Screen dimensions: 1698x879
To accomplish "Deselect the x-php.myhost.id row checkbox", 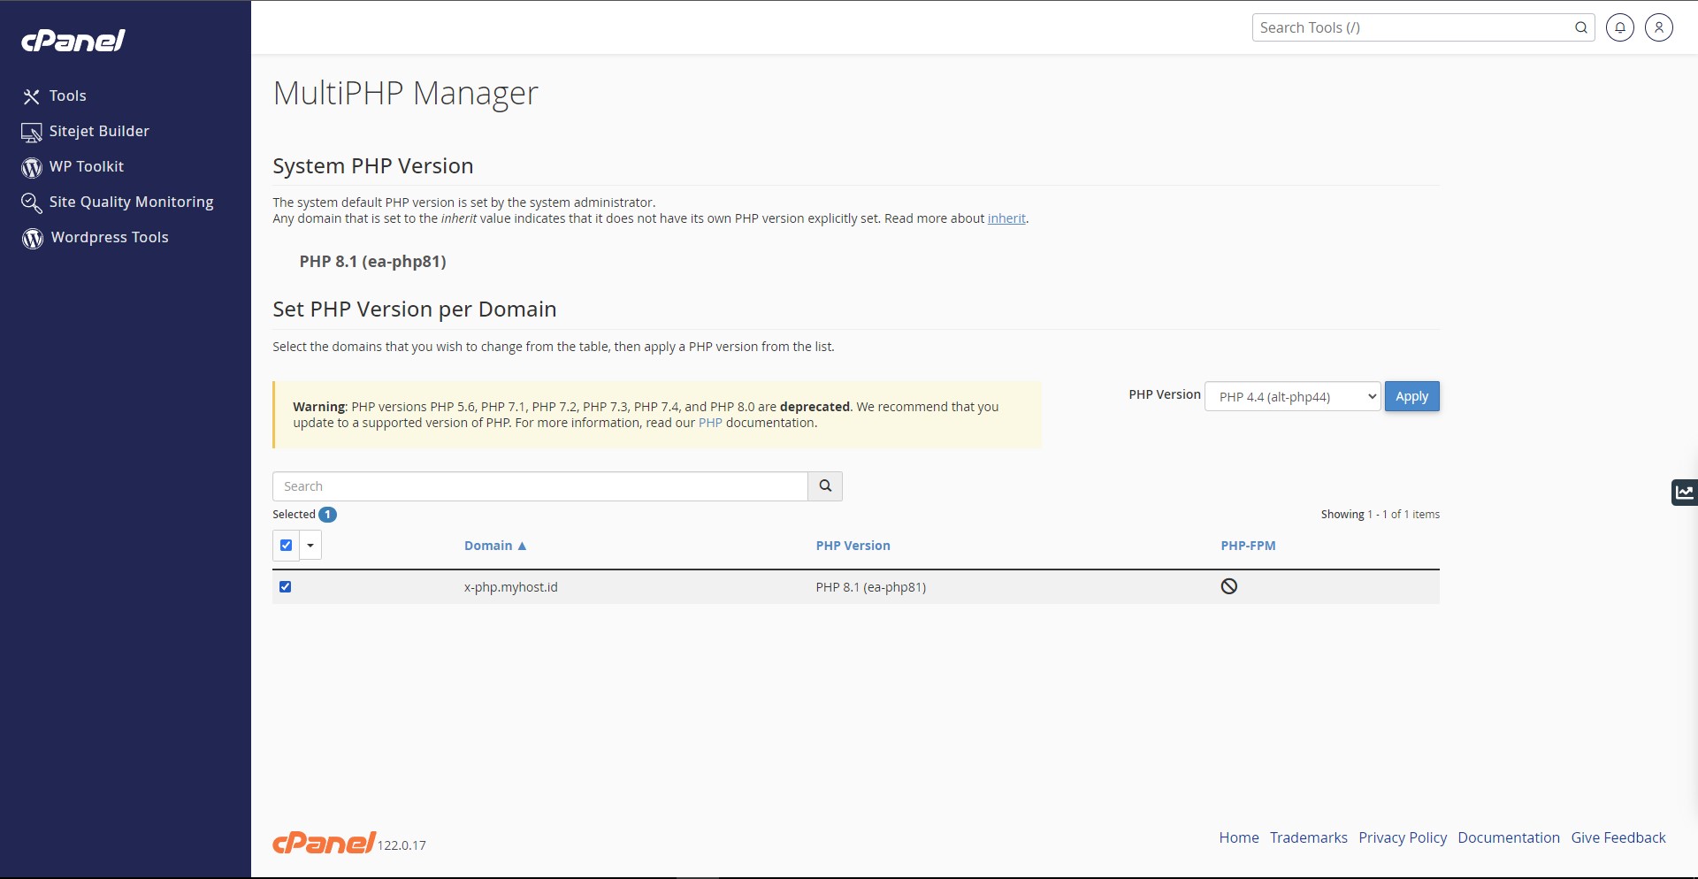I will [x=285, y=586].
